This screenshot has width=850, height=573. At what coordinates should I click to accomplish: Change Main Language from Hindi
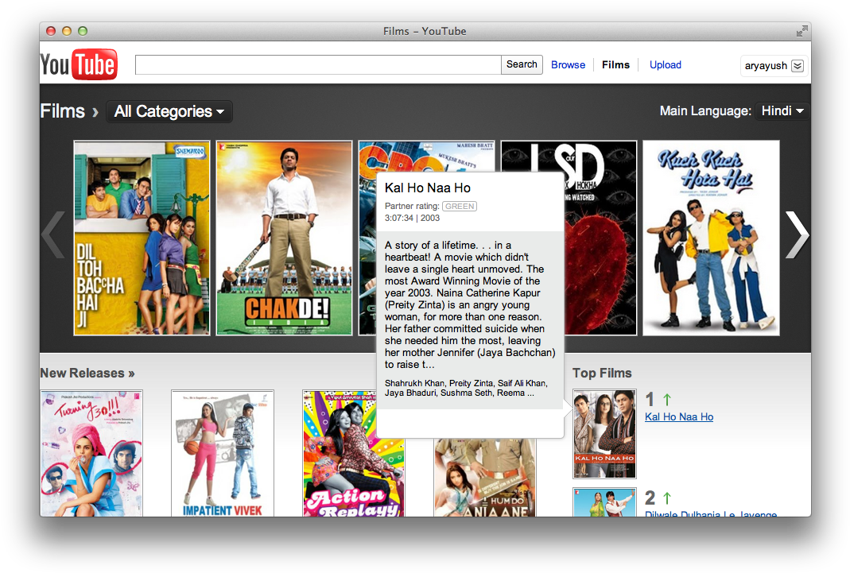click(x=782, y=111)
